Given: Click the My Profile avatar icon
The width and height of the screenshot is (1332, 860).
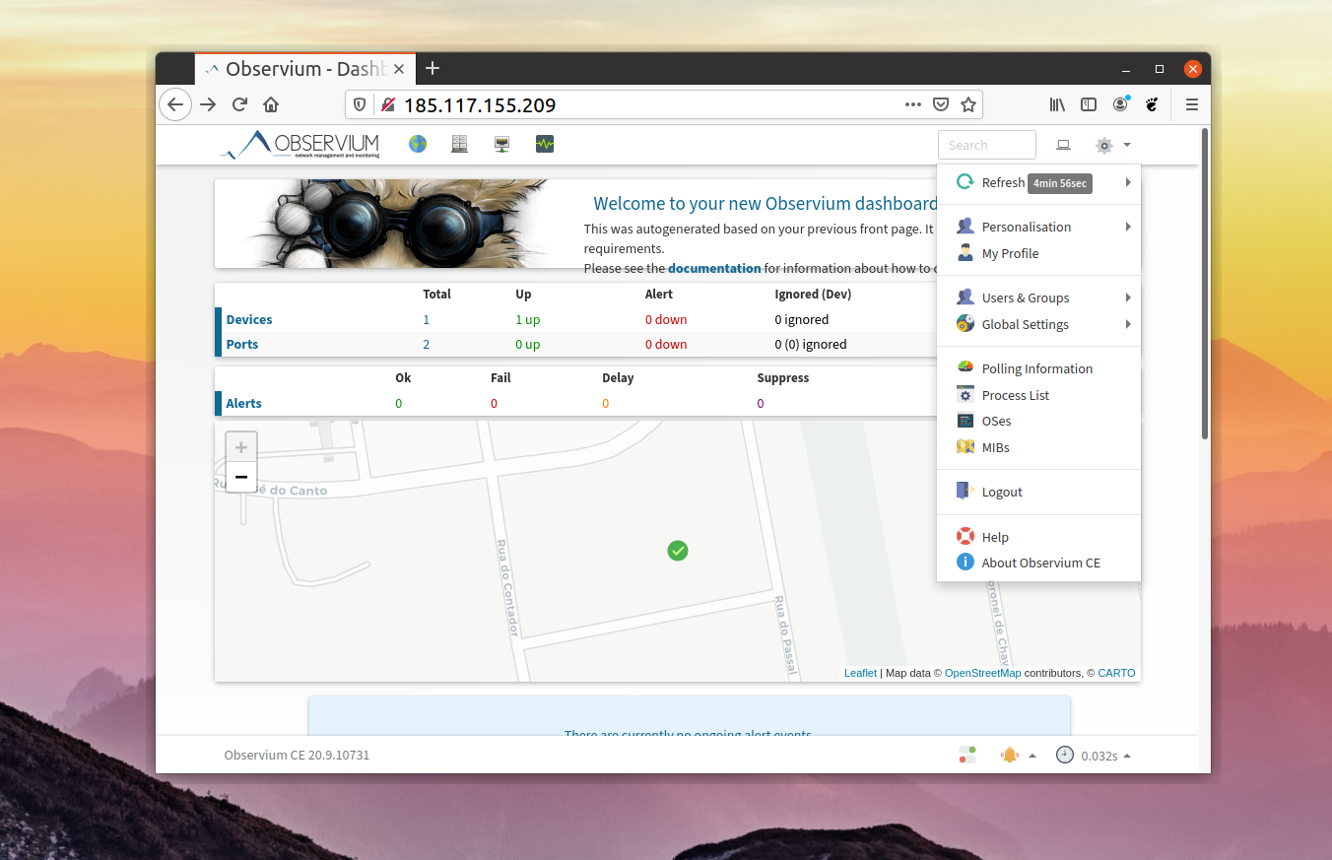Looking at the screenshot, I should (966, 253).
